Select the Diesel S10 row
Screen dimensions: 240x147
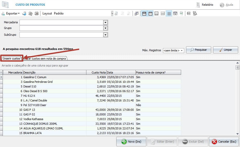(92, 86)
